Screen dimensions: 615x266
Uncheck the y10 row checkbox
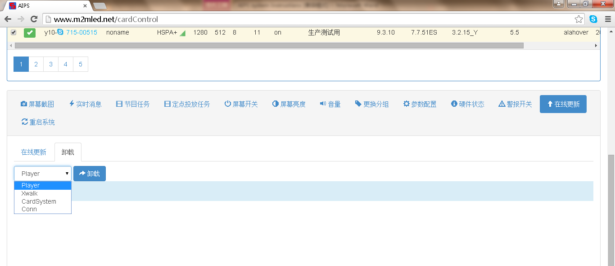(x=14, y=32)
